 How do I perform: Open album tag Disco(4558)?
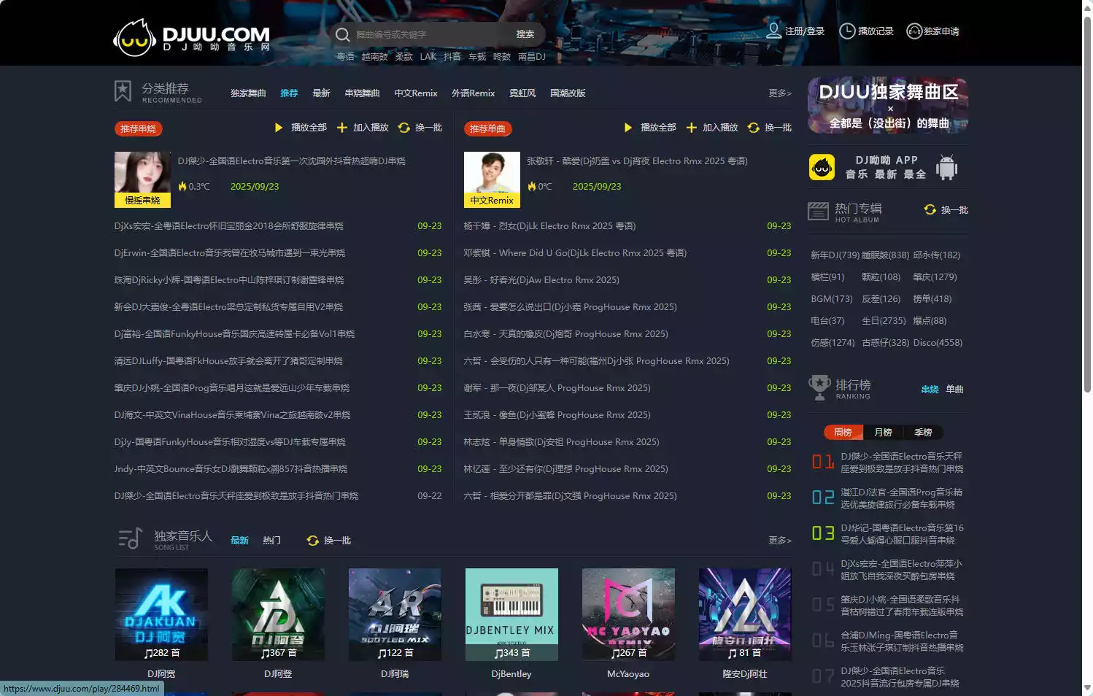click(x=938, y=343)
